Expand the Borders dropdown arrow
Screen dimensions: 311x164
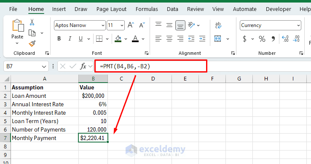click(x=107, y=39)
